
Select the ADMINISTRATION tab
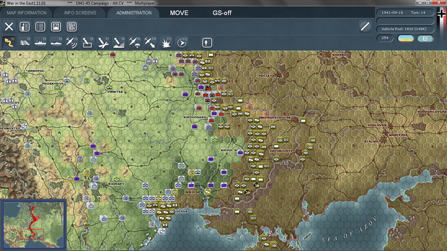[x=134, y=13]
